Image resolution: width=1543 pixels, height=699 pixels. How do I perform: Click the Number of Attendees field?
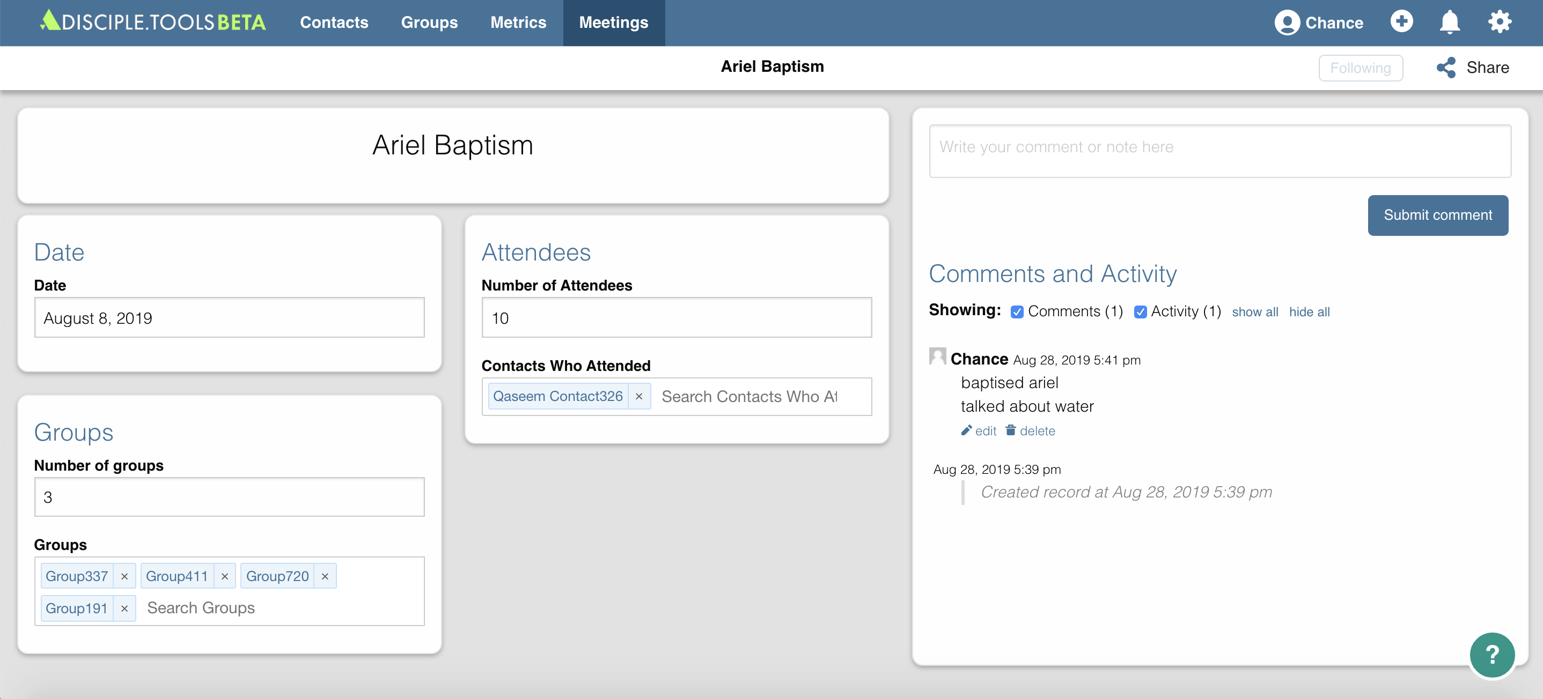click(x=676, y=318)
